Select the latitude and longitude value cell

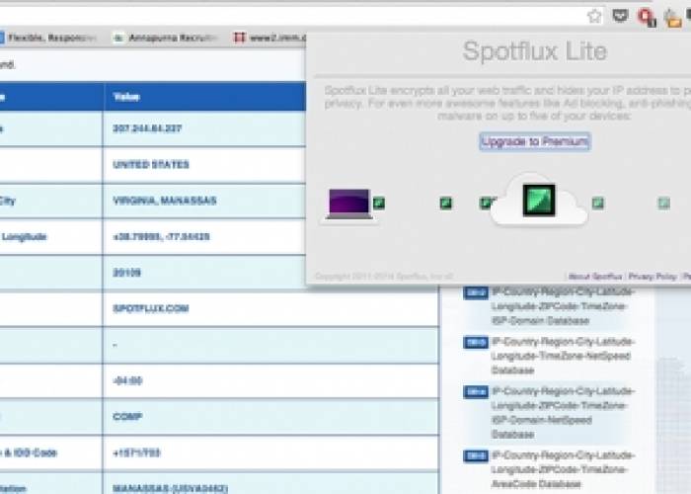pos(205,237)
